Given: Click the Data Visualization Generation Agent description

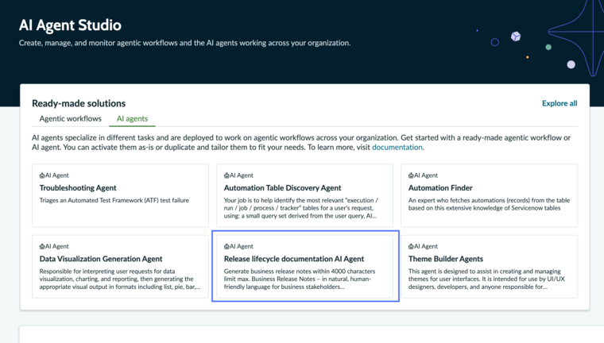Looking at the screenshot, I should click(x=120, y=279).
